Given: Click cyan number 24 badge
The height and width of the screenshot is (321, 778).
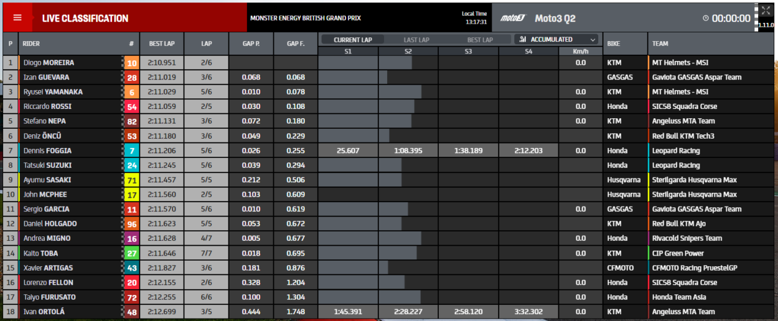Looking at the screenshot, I should click(131, 165).
